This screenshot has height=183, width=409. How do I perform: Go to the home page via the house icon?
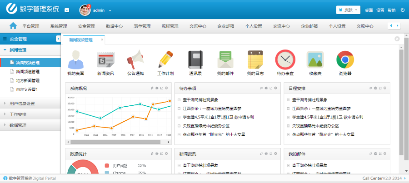point(13,26)
